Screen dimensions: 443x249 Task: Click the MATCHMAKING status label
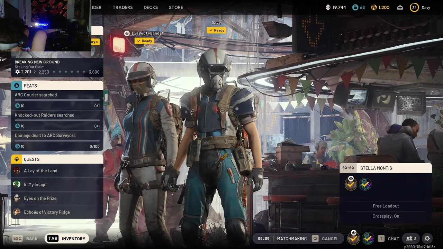[292, 239]
